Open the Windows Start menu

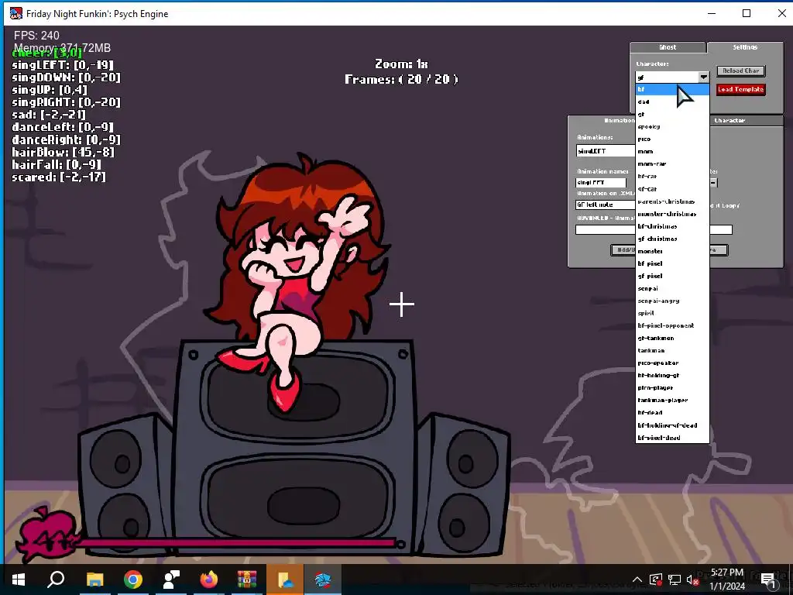click(19, 580)
